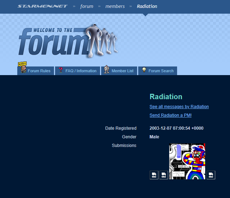Open the Forum Rules tab

[x=39, y=71]
